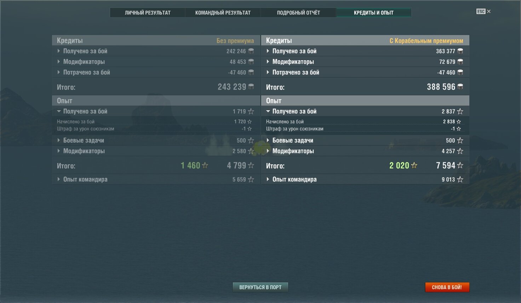Screen dimensions: 521x303
Task: Expand premium credits 'Получено за бой' row
Action: pyautogui.click(x=365, y=51)
